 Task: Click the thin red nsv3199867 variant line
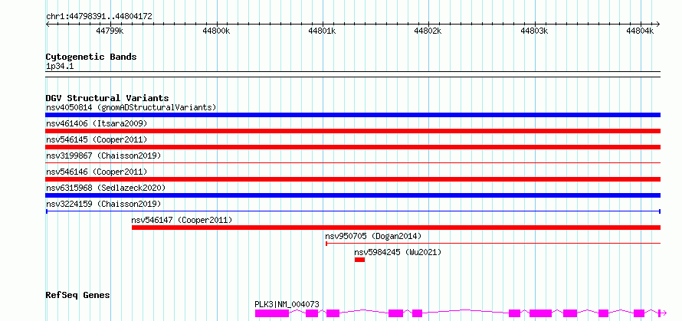(352, 162)
